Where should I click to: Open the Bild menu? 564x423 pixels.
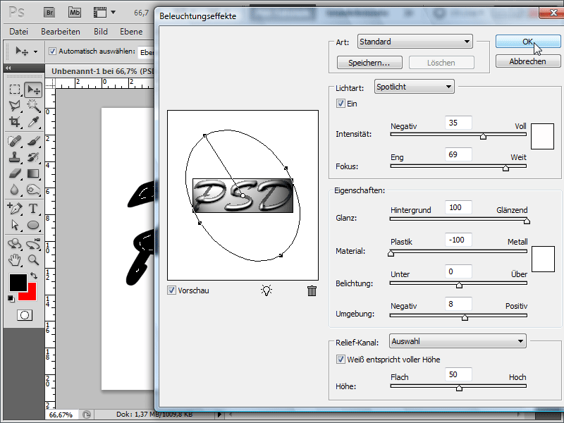(101, 32)
